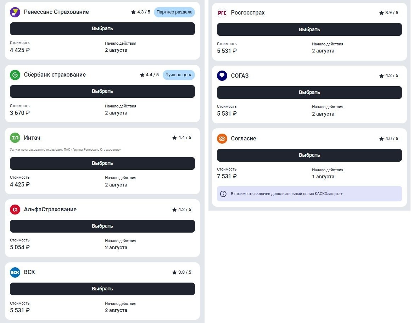Click the АльфаСтрахование red logo
413x323 pixels.
(x=15, y=210)
